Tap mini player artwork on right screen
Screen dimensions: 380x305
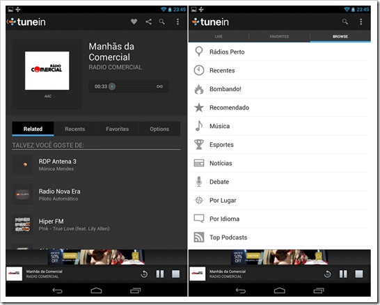click(198, 274)
